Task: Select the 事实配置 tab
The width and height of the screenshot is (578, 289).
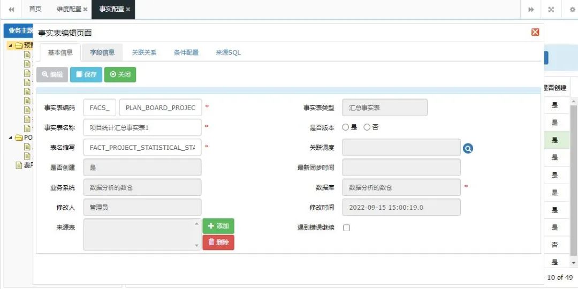Action: click(112, 10)
